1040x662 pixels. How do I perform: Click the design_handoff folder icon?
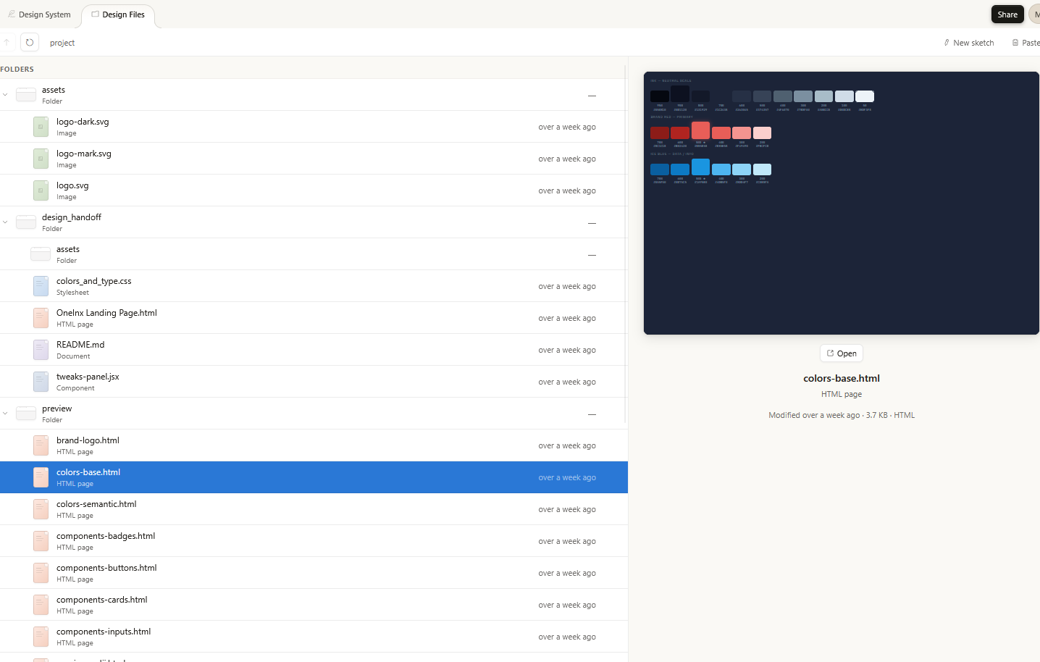(x=26, y=222)
